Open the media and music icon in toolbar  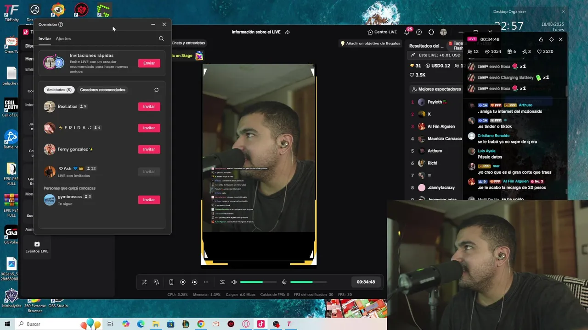click(157, 282)
